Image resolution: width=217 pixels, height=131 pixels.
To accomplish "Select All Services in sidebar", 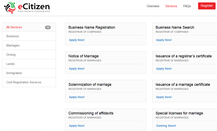I will (29, 27).
